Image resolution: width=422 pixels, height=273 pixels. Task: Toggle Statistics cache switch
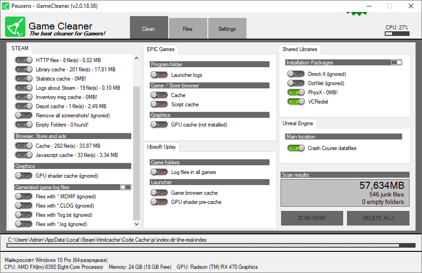point(23,79)
